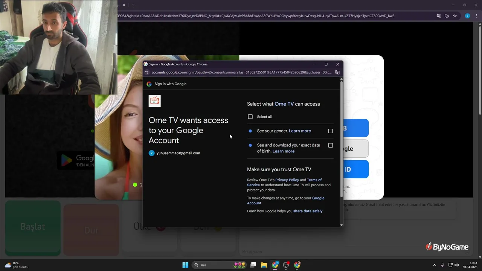Open last Chrome icon on the taskbar
Screen dimensions: 482x271
point(297,265)
